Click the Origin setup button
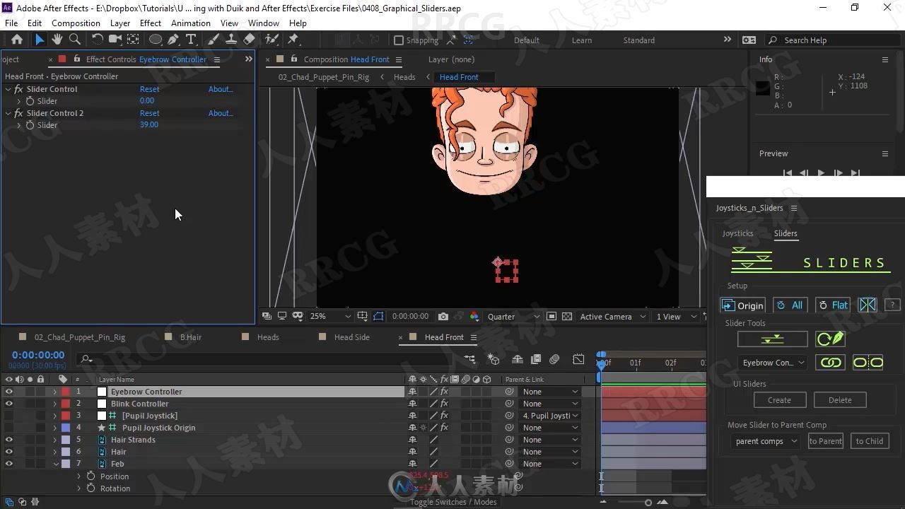The image size is (905, 509). 743,305
